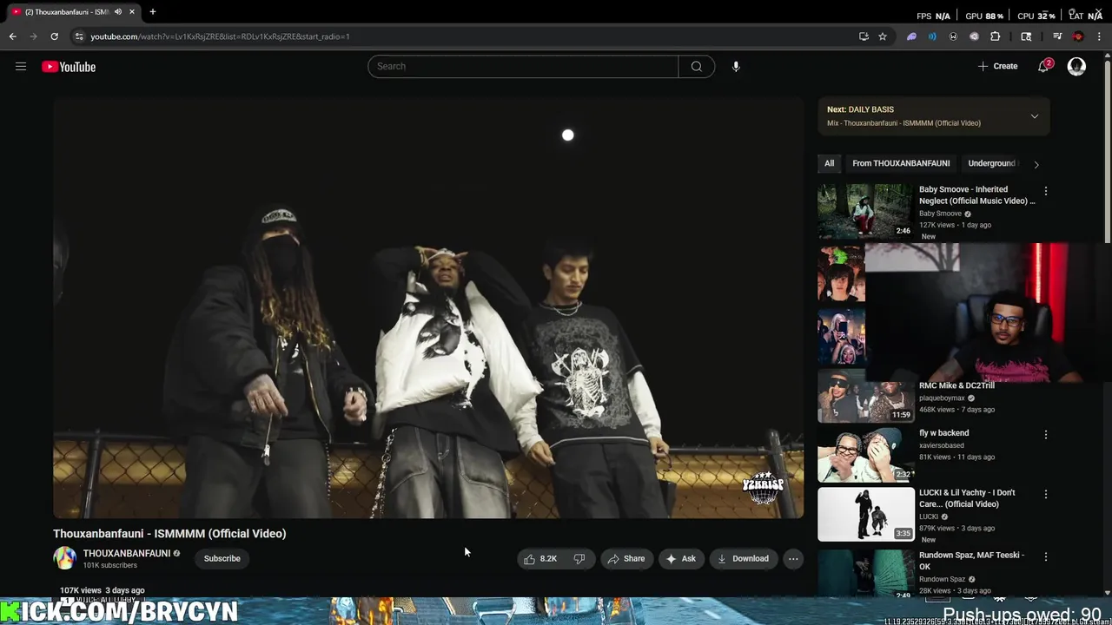The width and height of the screenshot is (1112, 625).
Task: Click Baby Smoove channel name
Action: [941, 214]
